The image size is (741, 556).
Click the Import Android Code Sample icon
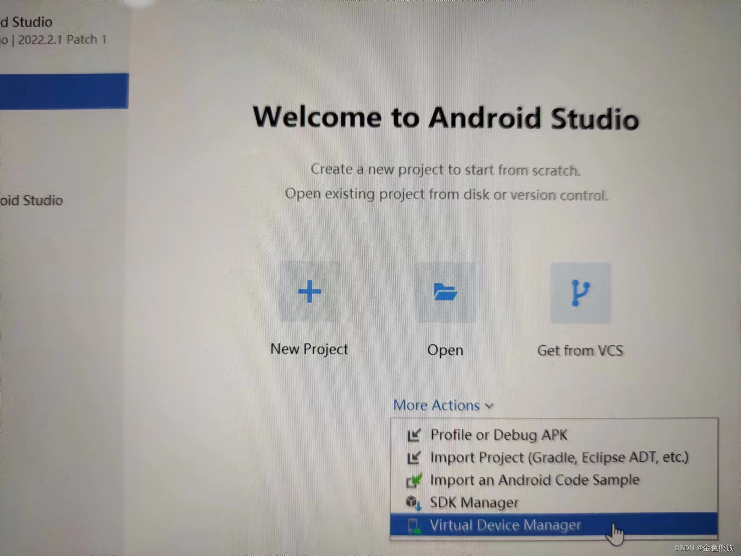[414, 480]
